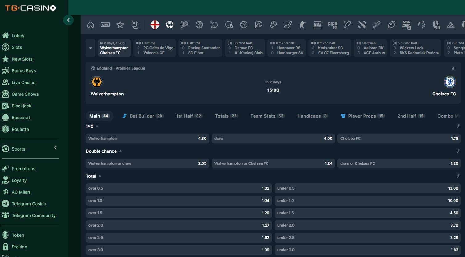Click the TG Casino logo
The image size is (465, 257).
[x=31, y=8]
